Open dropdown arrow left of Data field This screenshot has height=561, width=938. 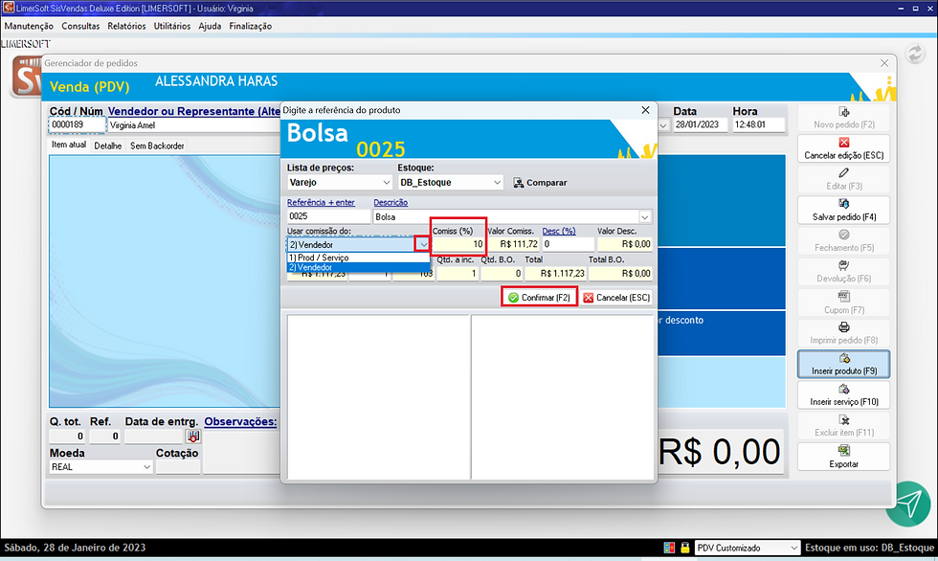(x=662, y=125)
